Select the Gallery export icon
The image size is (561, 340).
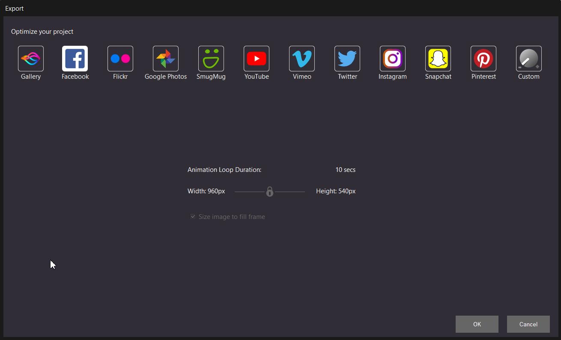tap(31, 59)
